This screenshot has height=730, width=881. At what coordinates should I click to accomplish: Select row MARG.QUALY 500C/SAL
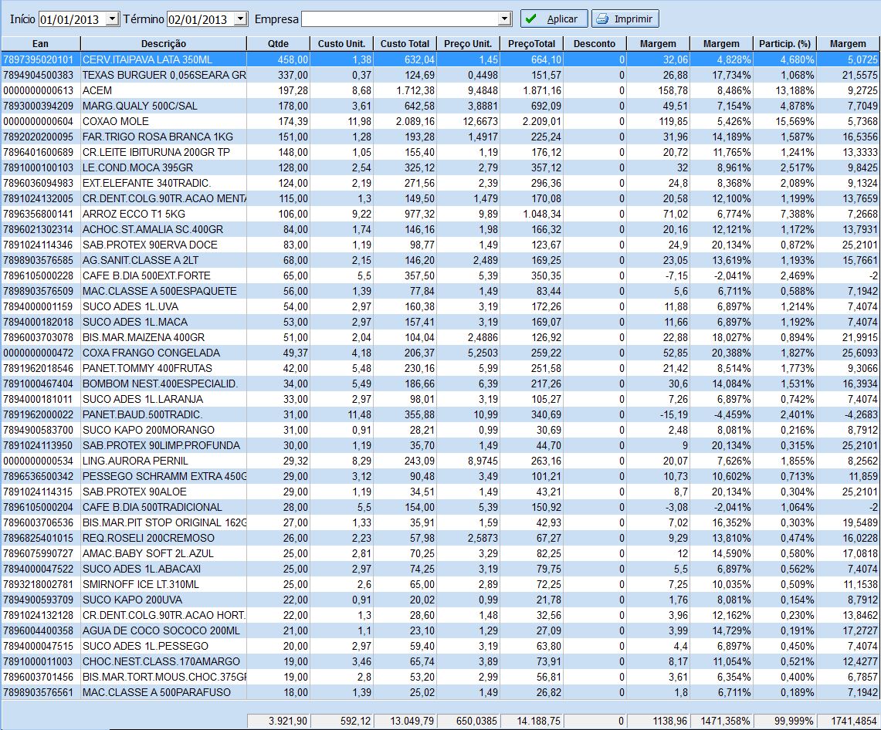440,106
